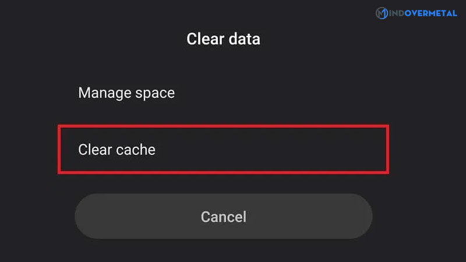The height and width of the screenshot is (262, 466).
Task: Click the word Cancel in the bottom button
Action: click(x=223, y=217)
